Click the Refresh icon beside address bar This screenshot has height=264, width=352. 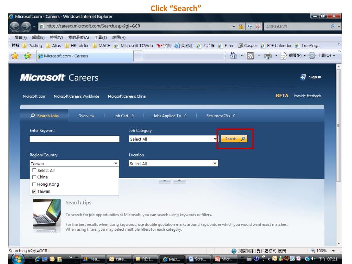tap(250, 26)
